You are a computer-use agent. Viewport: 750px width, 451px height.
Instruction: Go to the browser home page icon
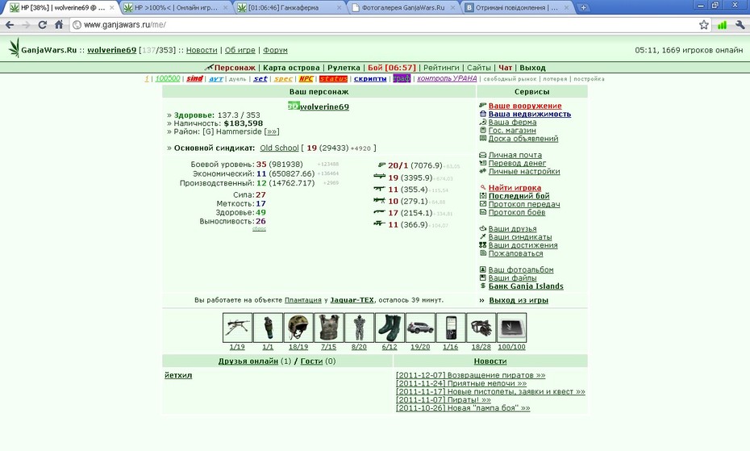tap(58, 24)
